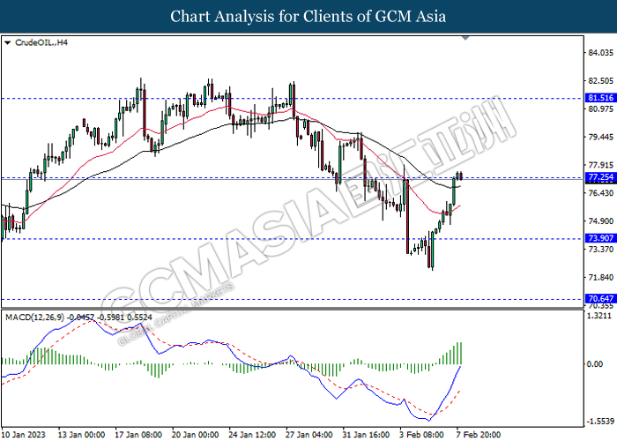The image size is (617, 441).
Task: Select the 70.647 price level label
Action: click(600, 298)
